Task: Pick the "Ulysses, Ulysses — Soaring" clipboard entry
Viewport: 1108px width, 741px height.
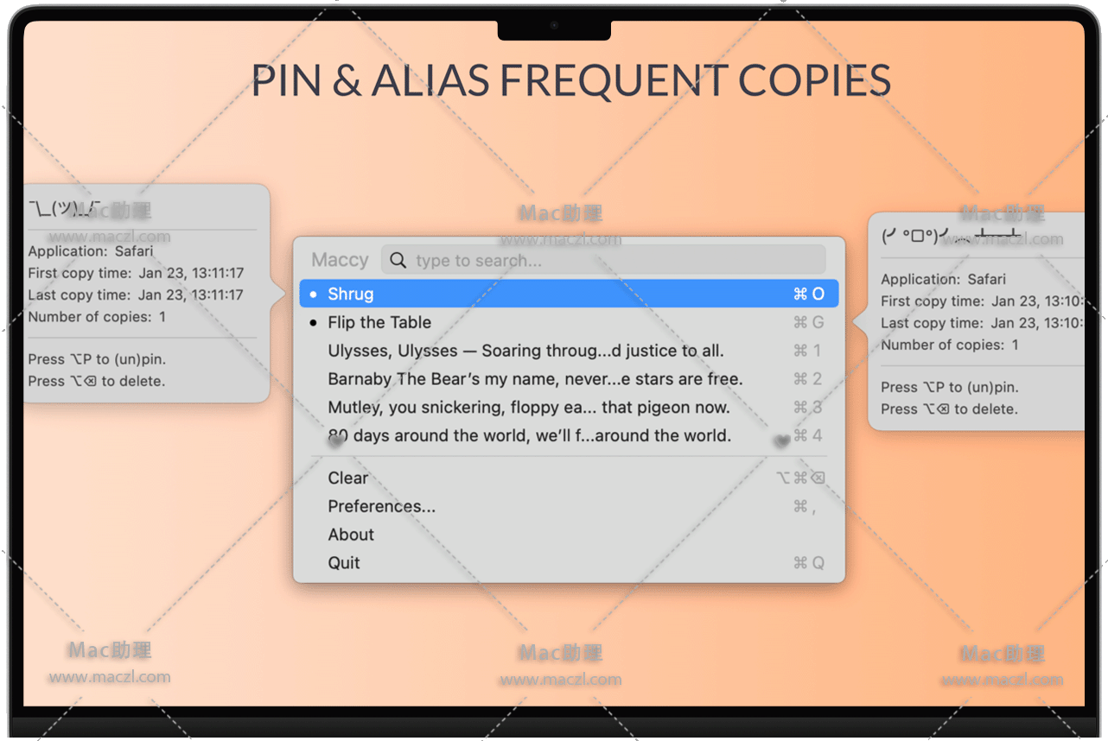Action: pos(569,351)
